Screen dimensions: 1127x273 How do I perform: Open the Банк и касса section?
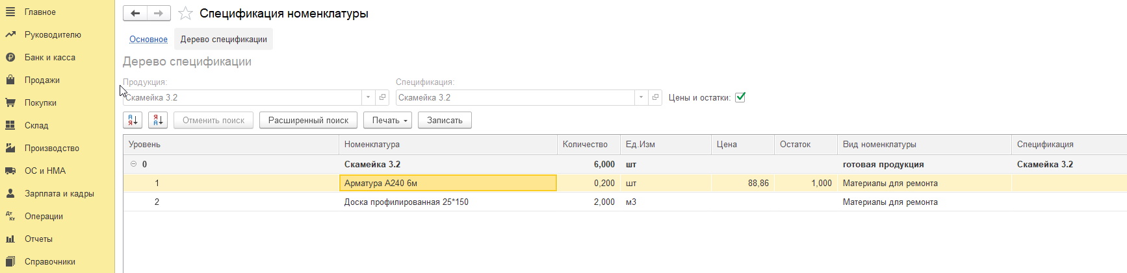50,57
